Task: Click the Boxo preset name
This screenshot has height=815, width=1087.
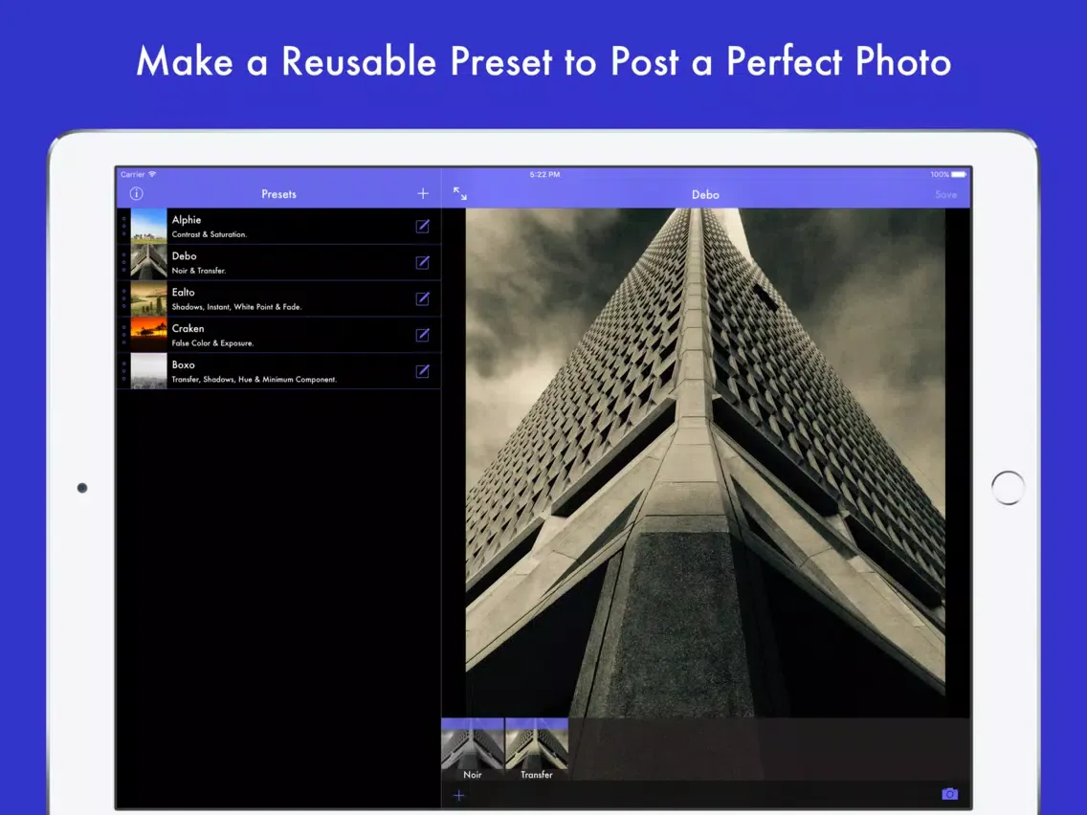Action: 184,364
